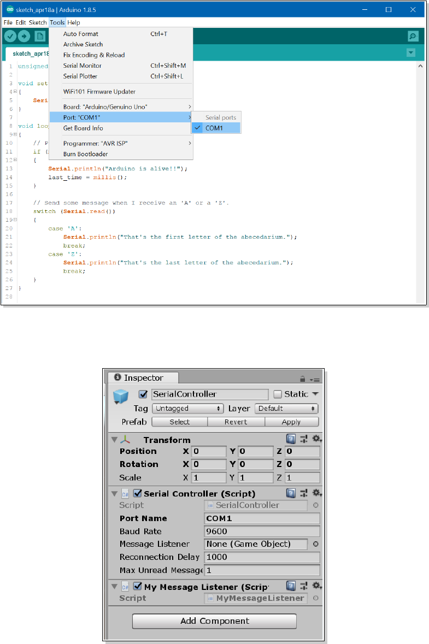Image resolution: width=429 pixels, height=644 pixels.
Task: Collapse the Transform component
Action: 114,440
